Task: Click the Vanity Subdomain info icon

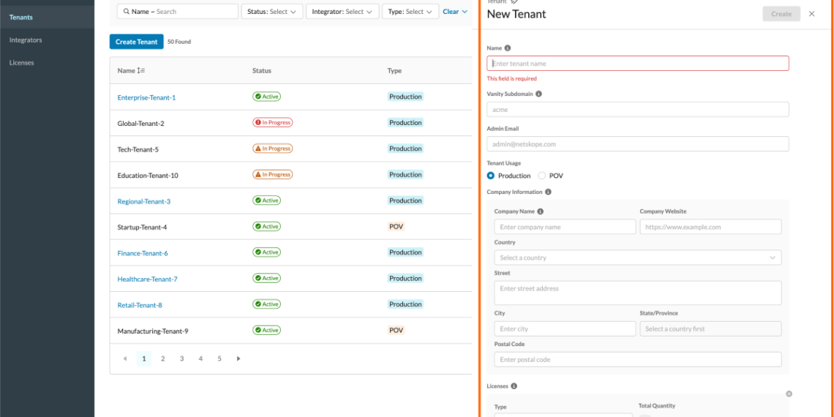Action: (x=538, y=94)
